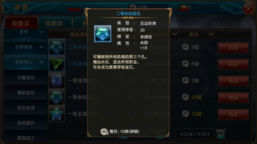Click the magnifier search icon
The image size is (257, 144).
click(x=221, y=134)
